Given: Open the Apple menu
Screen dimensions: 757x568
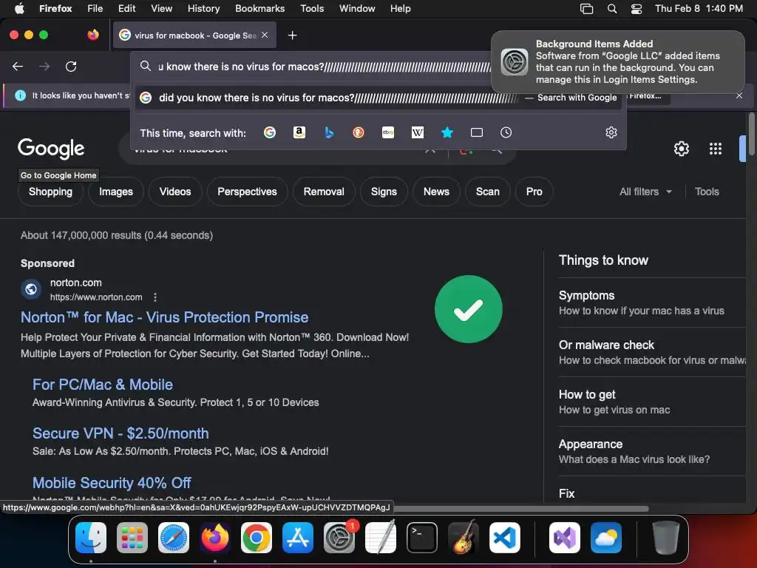Looking at the screenshot, I should click(20, 9).
